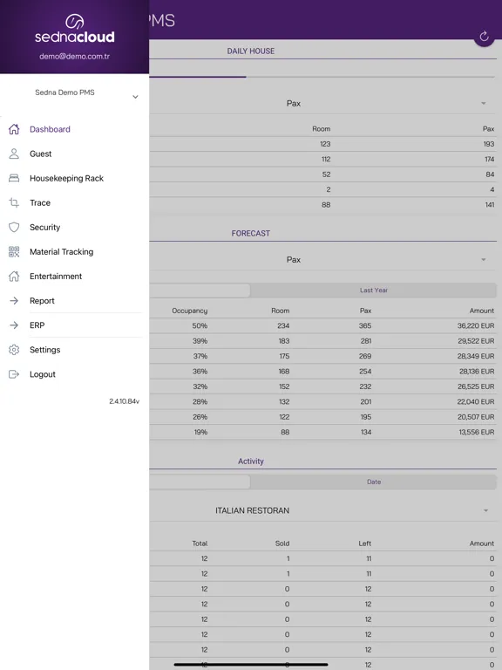The width and height of the screenshot is (502, 670).
Task: Click the Settings gear icon
Action: (x=14, y=350)
